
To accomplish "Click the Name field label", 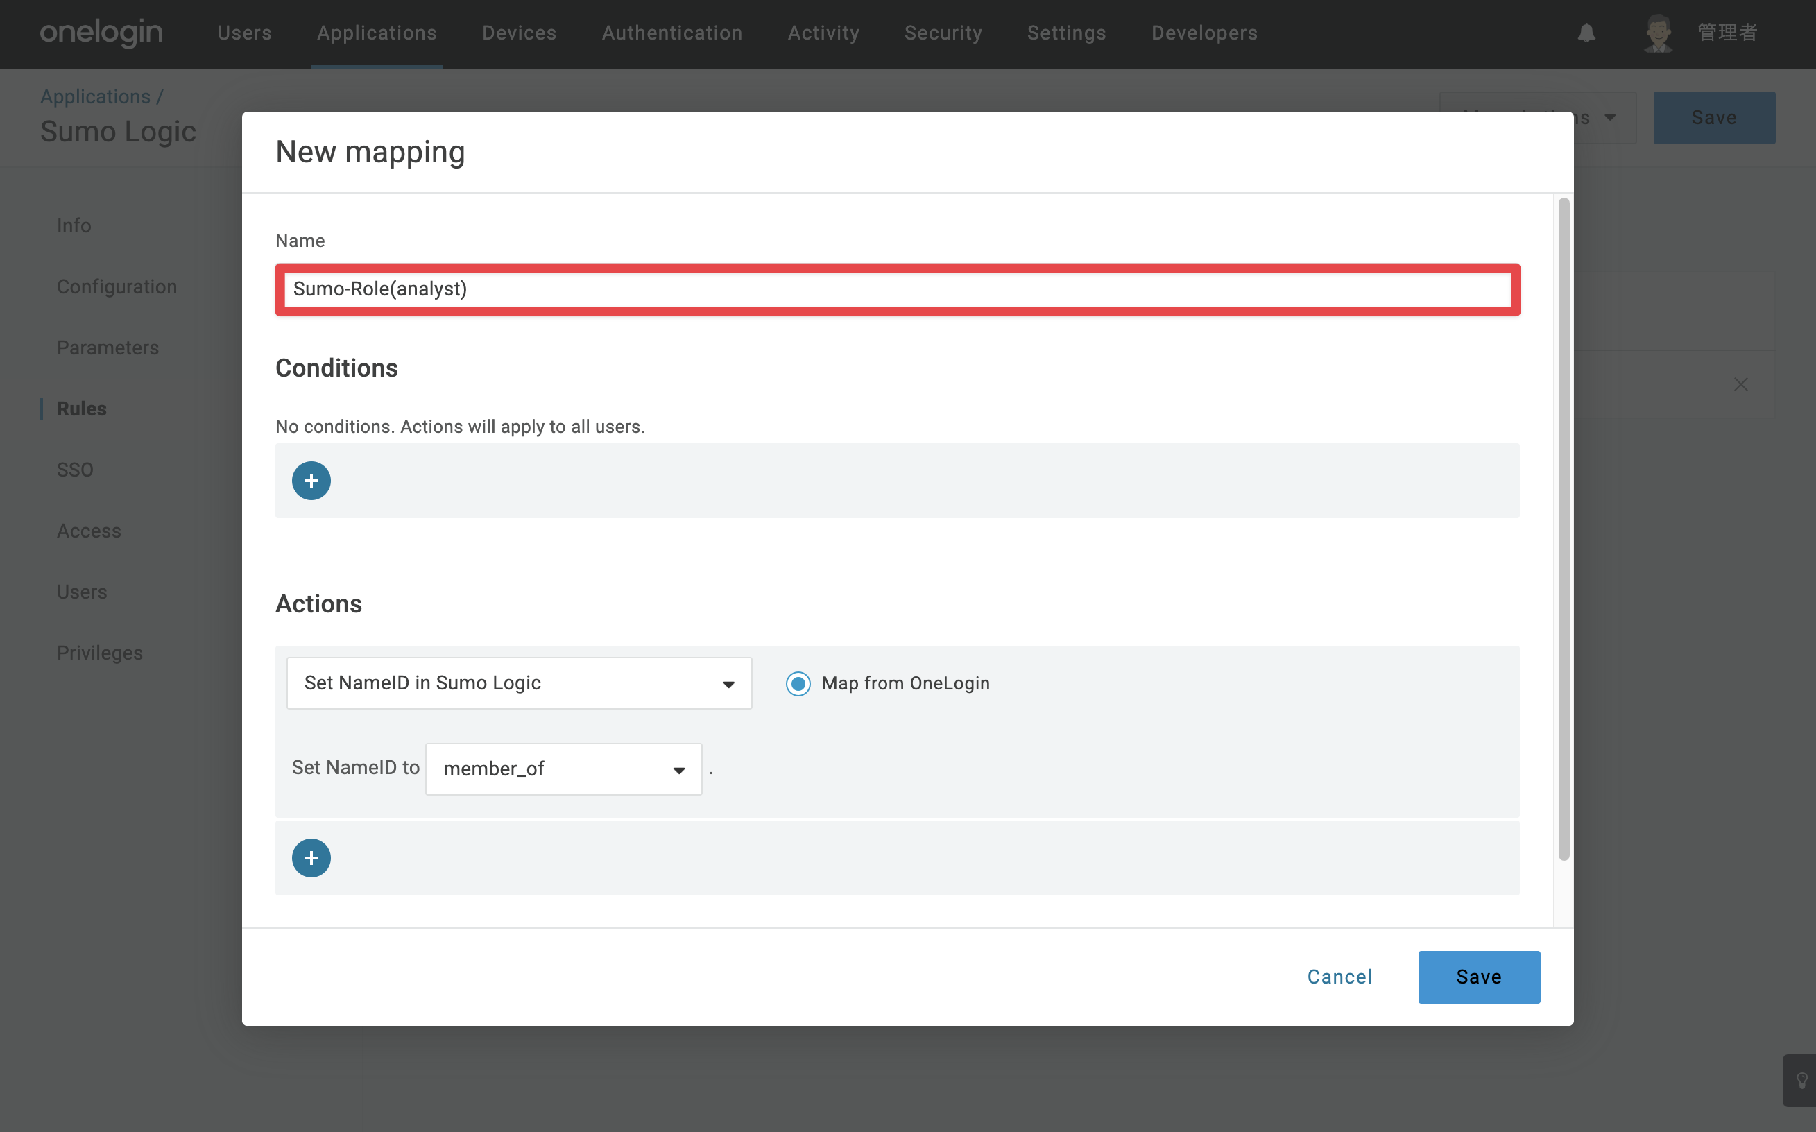I will coord(300,240).
